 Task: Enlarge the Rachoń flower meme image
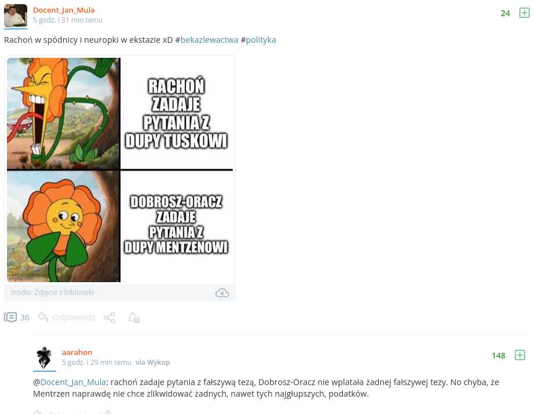tap(120, 169)
